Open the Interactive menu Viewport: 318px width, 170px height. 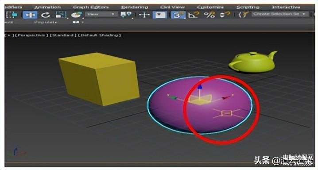click(x=286, y=7)
